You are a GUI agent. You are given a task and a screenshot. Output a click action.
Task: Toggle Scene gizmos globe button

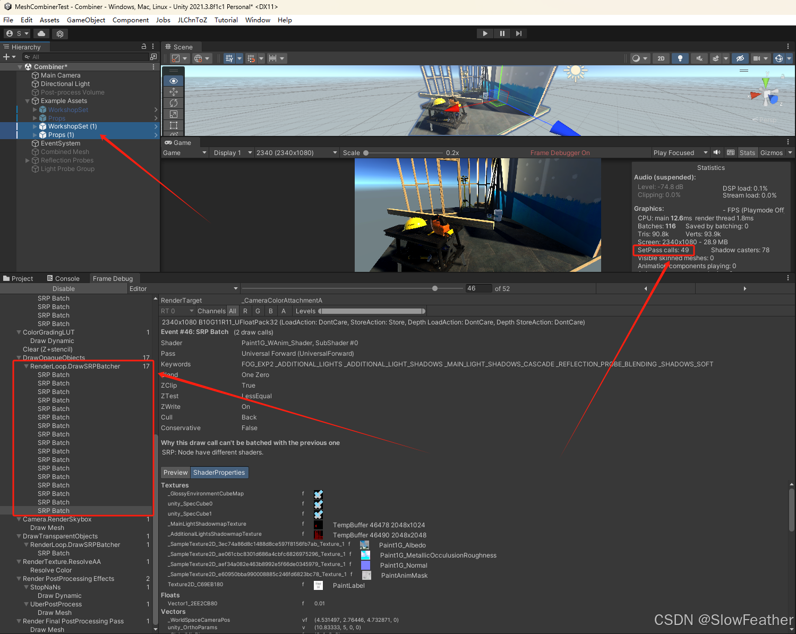(x=779, y=58)
